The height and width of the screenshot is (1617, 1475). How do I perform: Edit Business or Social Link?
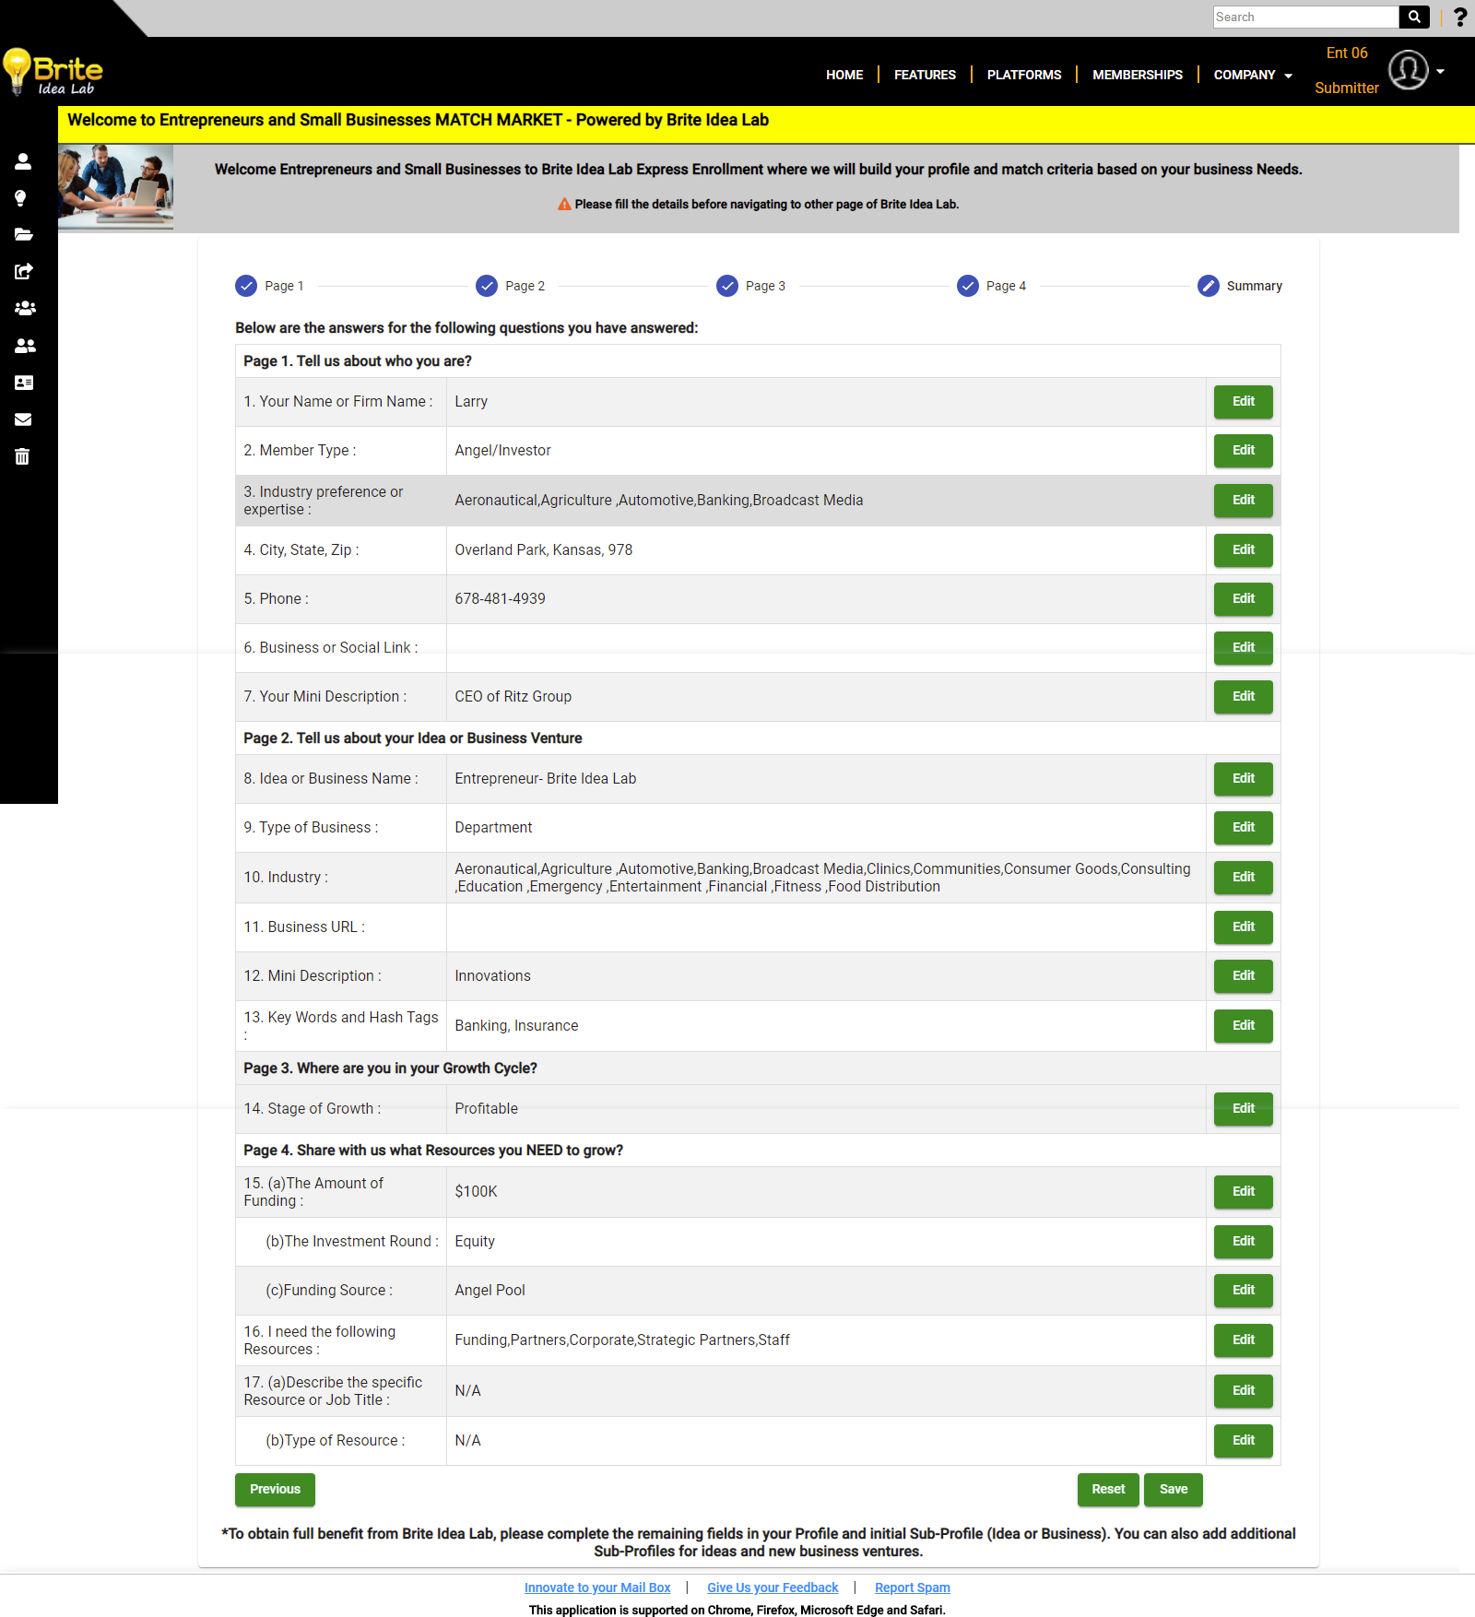[x=1244, y=648]
